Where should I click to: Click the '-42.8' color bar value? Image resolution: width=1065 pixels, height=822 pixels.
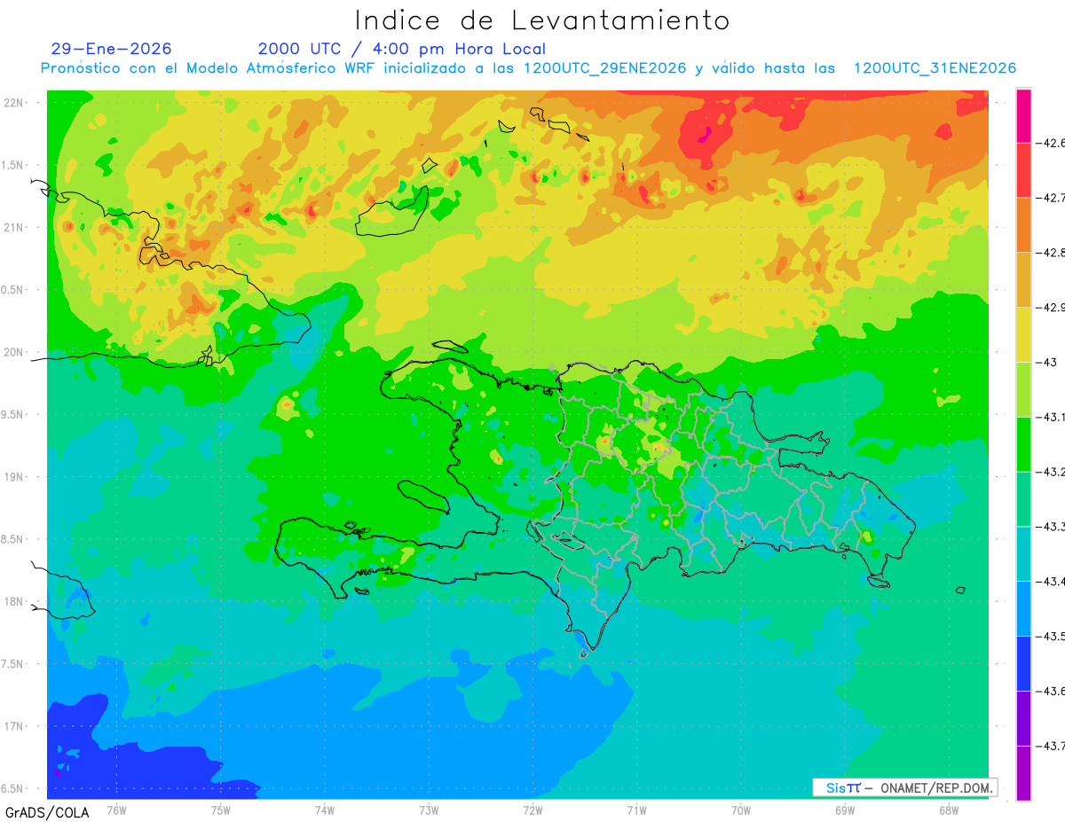pos(1050,253)
